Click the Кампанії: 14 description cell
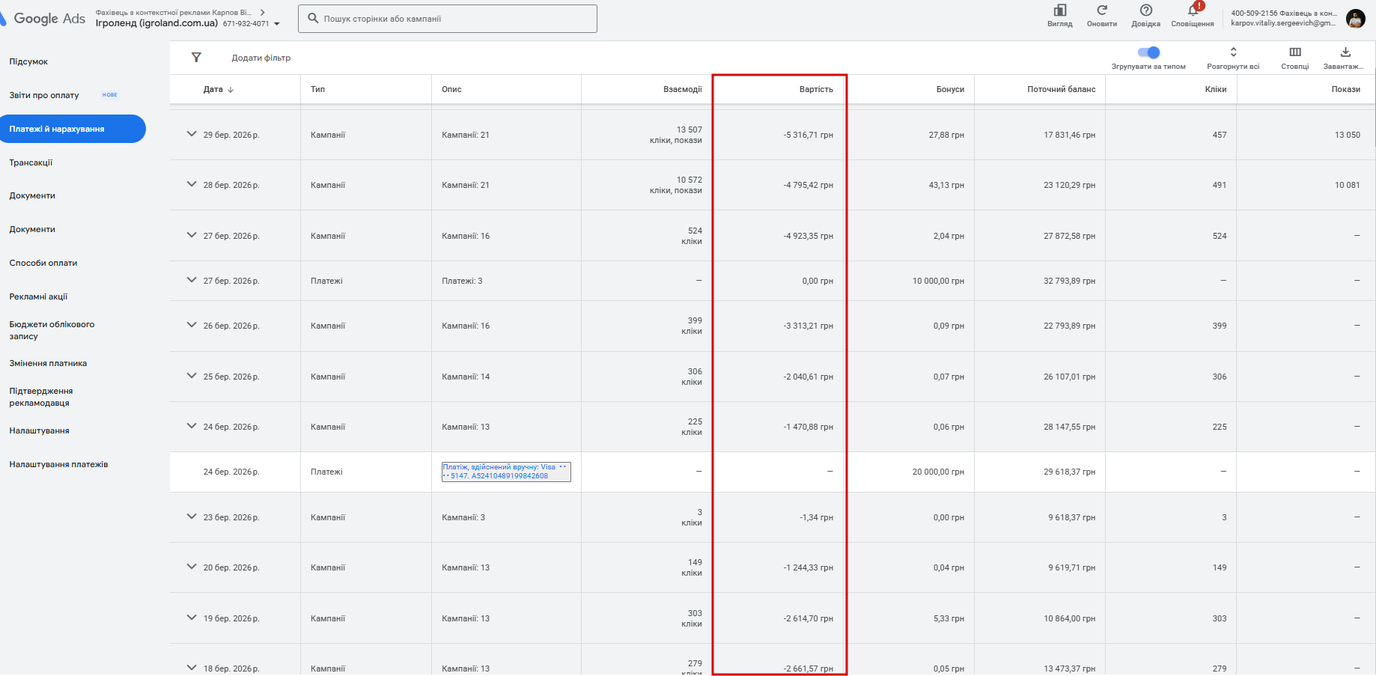 [466, 377]
